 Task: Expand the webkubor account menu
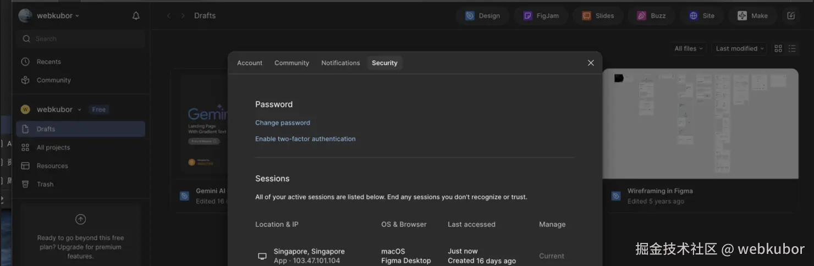58,16
